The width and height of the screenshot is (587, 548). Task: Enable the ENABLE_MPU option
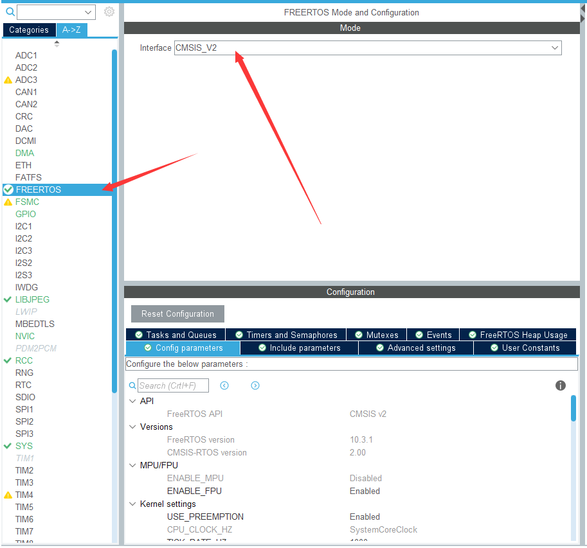click(x=366, y=478)
